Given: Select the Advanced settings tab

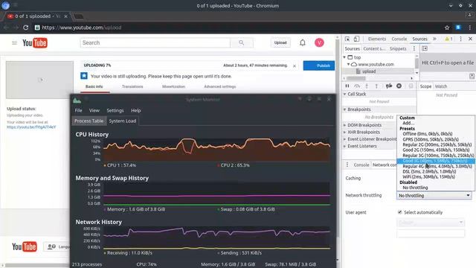Looking at the screenshot, I should pyautogui.click(x=220, y=86).
